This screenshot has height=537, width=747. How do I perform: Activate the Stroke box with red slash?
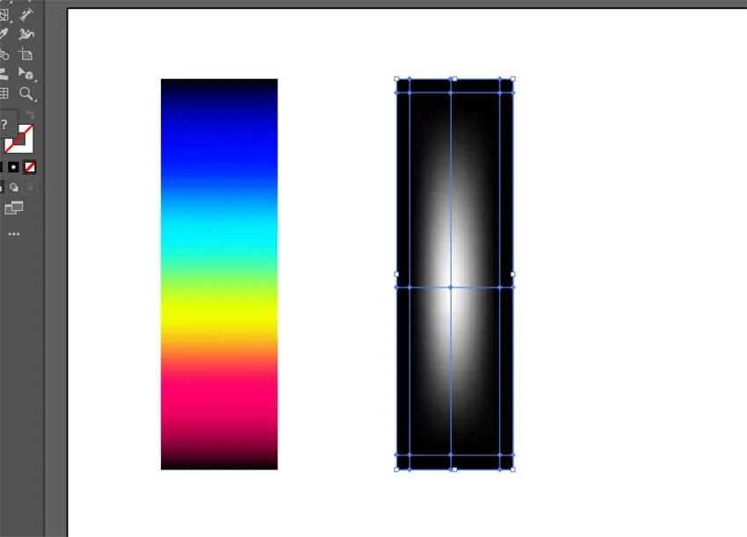tap(20, 140)
